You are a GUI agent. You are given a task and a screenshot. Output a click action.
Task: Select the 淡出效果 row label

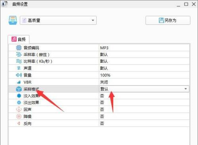point(31,102)
